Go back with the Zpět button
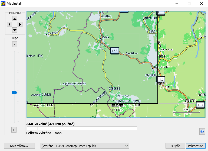 (175, 146)
